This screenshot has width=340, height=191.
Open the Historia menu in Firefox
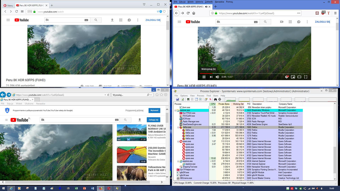coord(199,2)
